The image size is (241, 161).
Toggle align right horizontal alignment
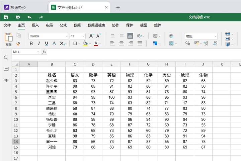(x=131, y=44)
